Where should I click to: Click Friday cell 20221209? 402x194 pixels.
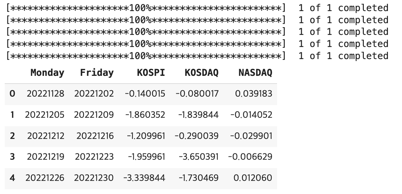[x=94, y=115]
